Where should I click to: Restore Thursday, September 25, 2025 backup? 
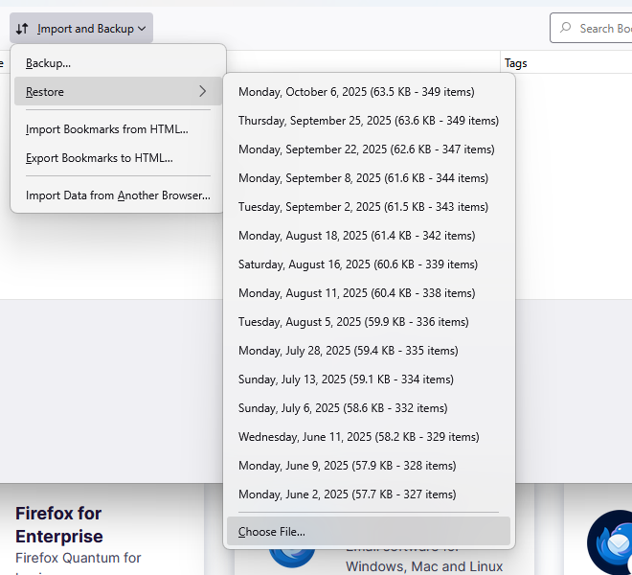369,120
